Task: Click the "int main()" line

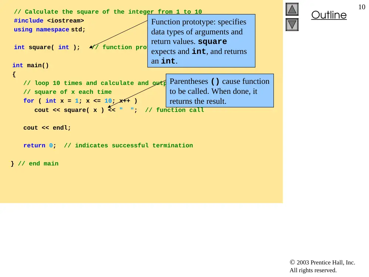Action: point(31,65)
